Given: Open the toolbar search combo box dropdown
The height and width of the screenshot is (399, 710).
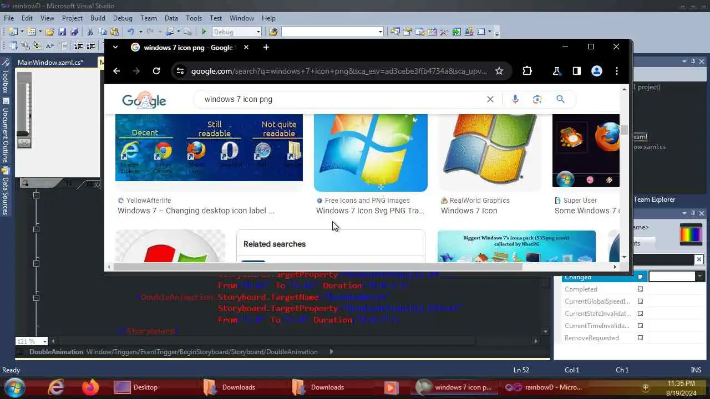Looking at the screenshot, I should [x=380, y=32].
